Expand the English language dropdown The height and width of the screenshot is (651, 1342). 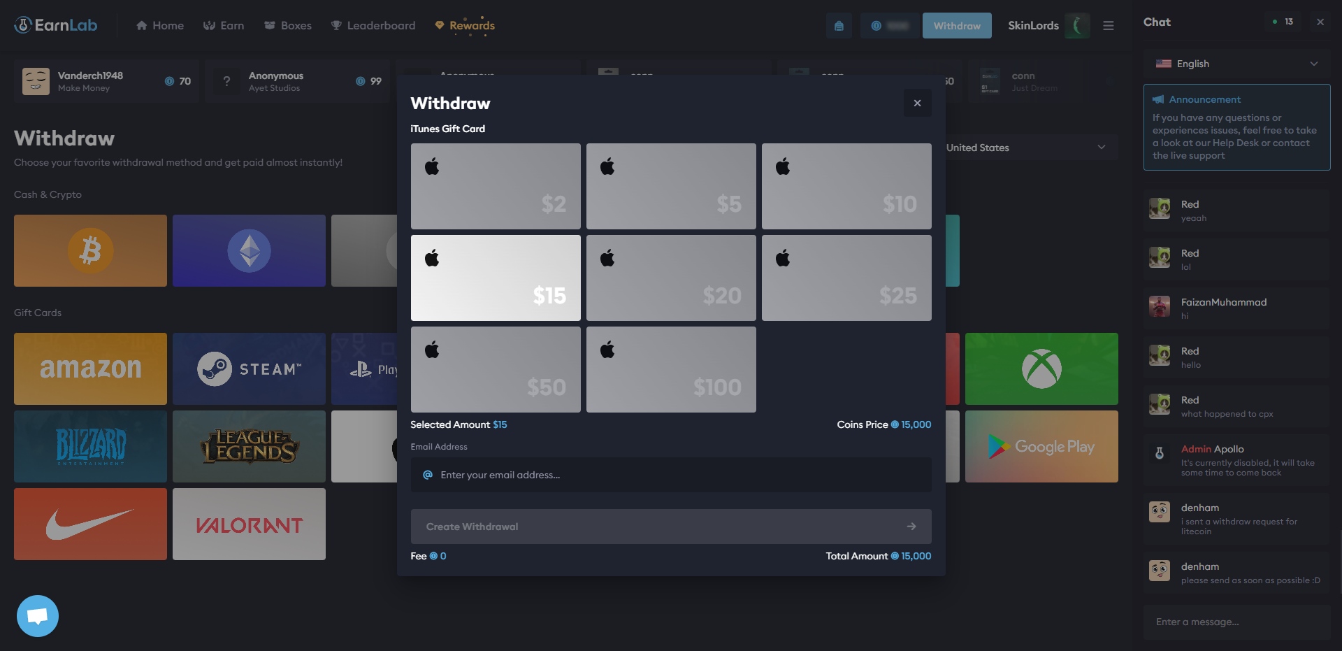[x=1237, y=64]
